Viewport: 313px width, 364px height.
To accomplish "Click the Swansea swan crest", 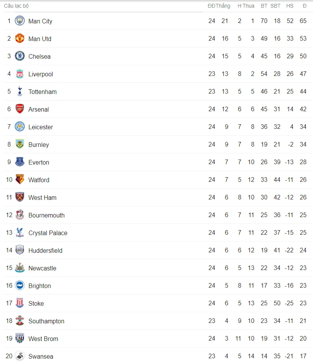I will (x=20, y=356).
